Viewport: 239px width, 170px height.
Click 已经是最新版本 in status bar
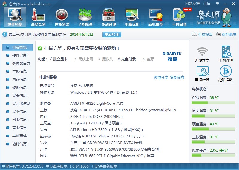click(105, 166)
